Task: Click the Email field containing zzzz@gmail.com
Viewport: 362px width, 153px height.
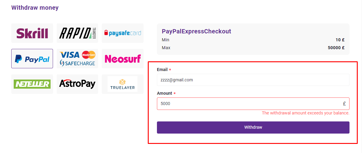Action: [x=253, y=80]
